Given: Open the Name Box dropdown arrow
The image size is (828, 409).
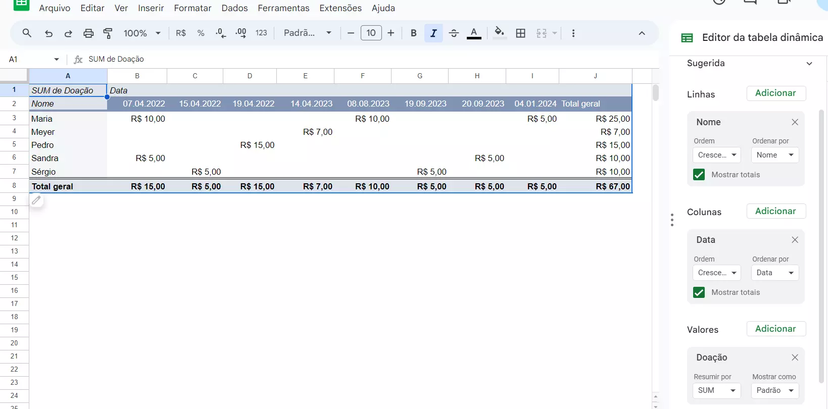Looking at the screenshot, I should tap(57, 60).
